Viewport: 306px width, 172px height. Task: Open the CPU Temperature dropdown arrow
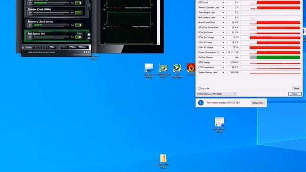pos(223,67)
